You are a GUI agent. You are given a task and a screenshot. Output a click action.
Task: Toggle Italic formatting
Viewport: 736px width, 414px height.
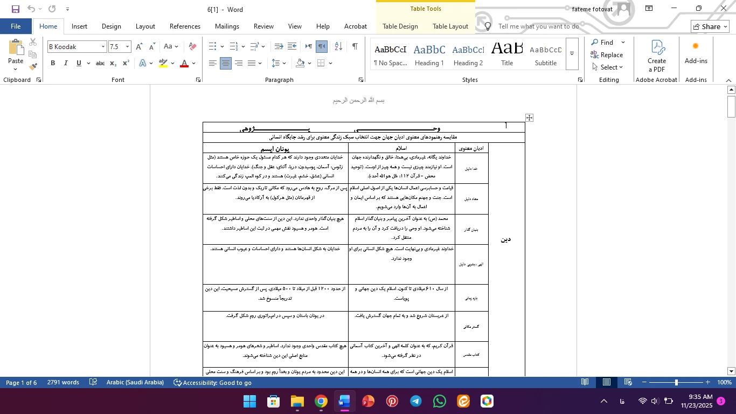(66, 64)
